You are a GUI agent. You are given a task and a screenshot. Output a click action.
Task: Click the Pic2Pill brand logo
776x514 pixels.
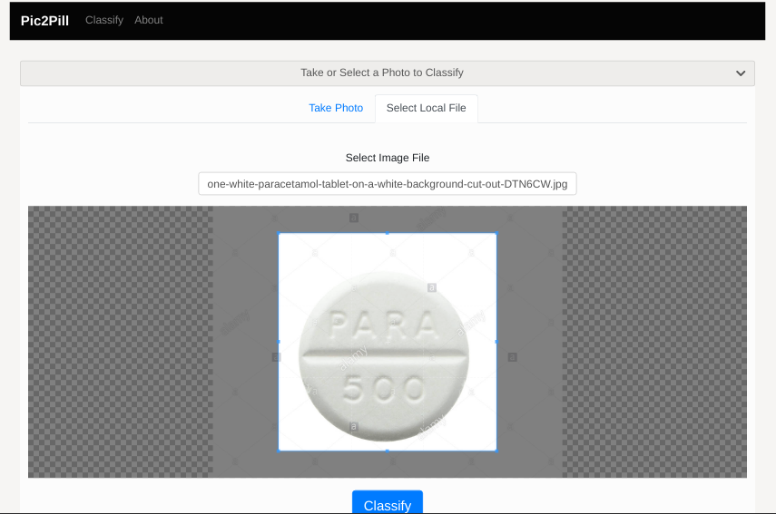(44, 21)
